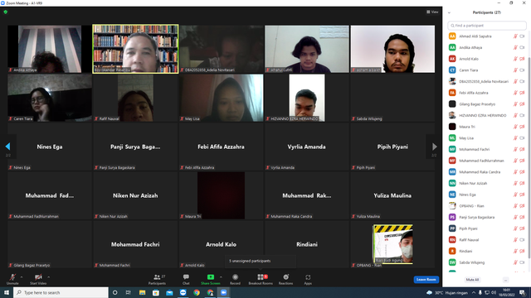Open the Windows Start menu
This screenshot has width=531, height=298.
[7, 292]
